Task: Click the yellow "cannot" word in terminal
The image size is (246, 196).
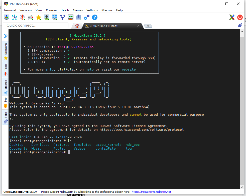Action: click(136, 115)
